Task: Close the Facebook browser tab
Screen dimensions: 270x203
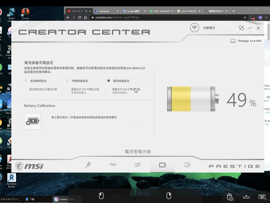Action: (117, 11)
